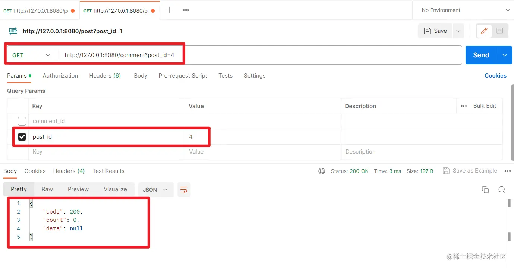
Task: Switch to edit pencil mode
Action: click(x=484, y=31)
